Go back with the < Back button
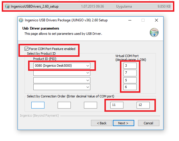This screenshot has height=141, width=179. (x=101, y=123)
